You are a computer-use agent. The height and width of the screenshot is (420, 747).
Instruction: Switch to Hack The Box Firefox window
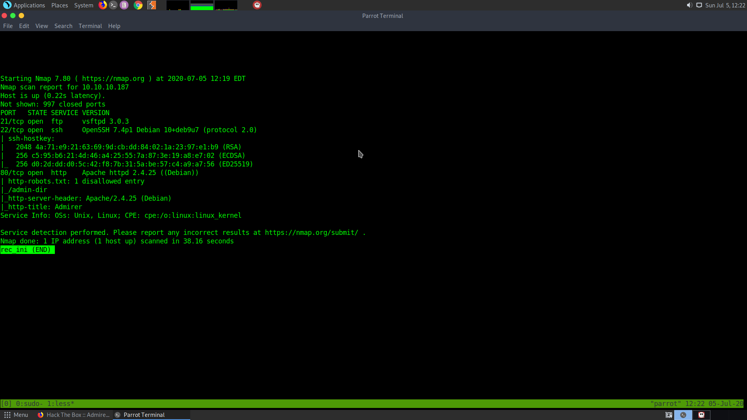point(74,415)
